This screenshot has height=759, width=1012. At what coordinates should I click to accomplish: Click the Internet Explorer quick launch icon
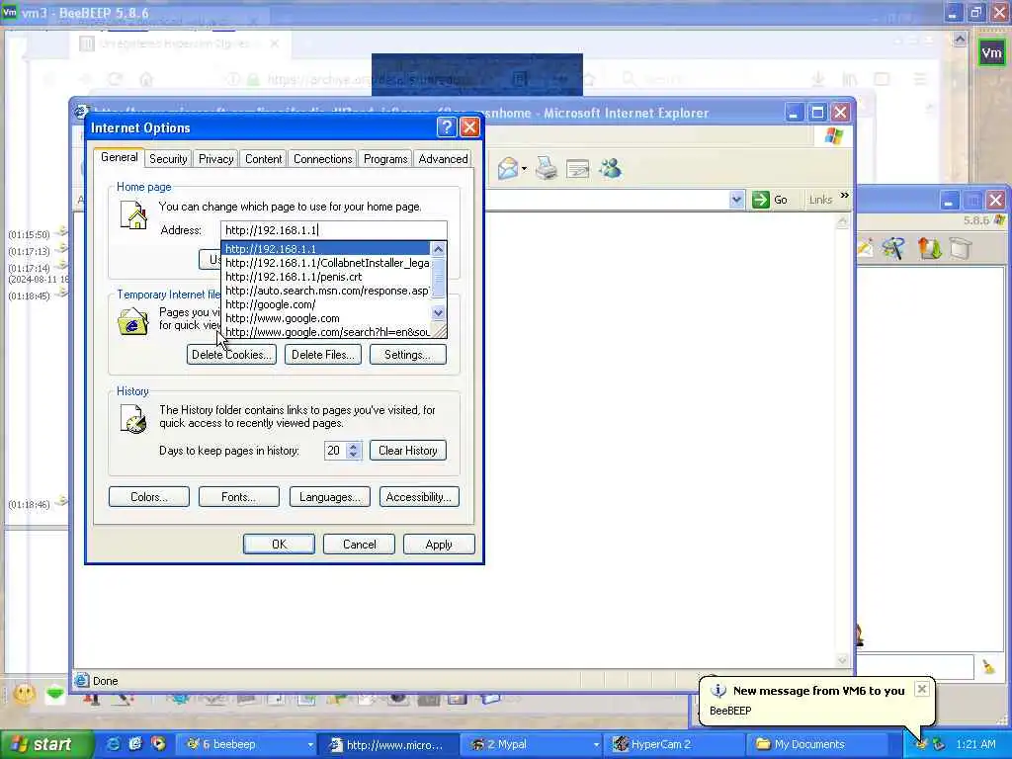click(x=113, y=744)
